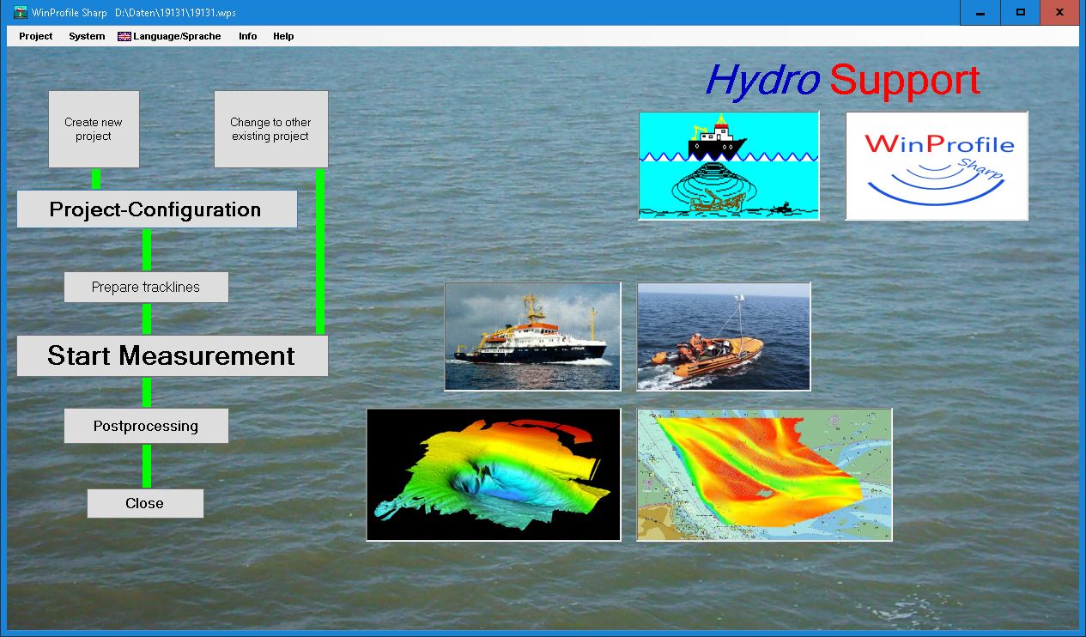Open the Project menu
Viewport: 1086px width, 637px height.
coord(36,37)
